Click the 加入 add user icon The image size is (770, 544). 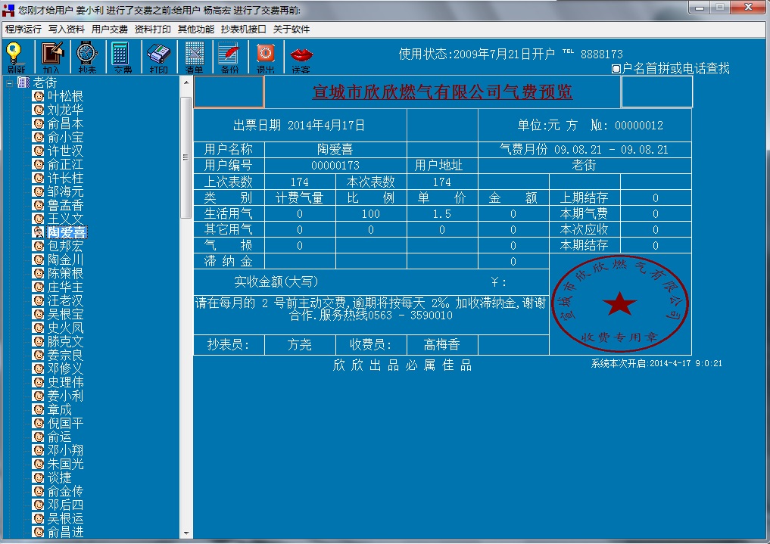[51, 56]
